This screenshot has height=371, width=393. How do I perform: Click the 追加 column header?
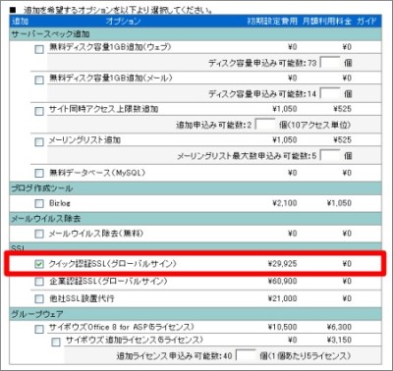[21, 22]
